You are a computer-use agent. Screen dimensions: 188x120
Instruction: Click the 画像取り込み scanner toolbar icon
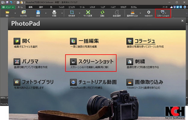point(132,13)
